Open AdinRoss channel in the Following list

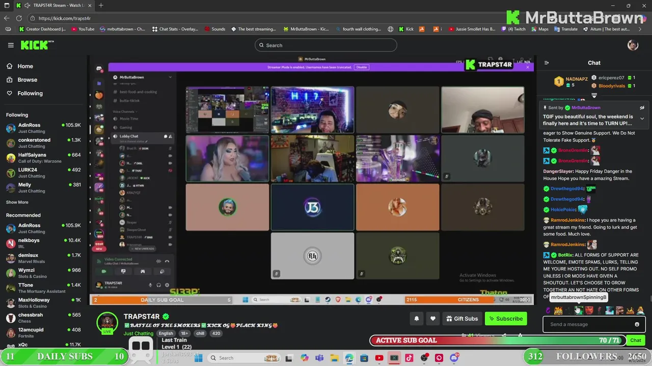point(44,128)
